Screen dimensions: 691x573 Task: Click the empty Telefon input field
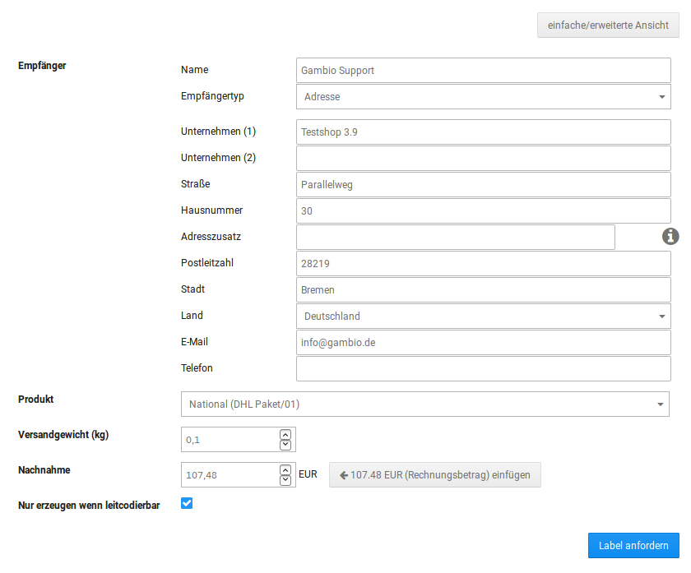[483, 368]
